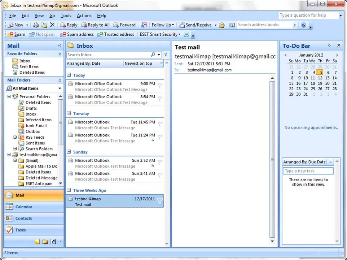This screenshot has height=260, width=347.
Task: Select the Junk E-mail folder
Action: pyautogui.click(x=33, y=126)
